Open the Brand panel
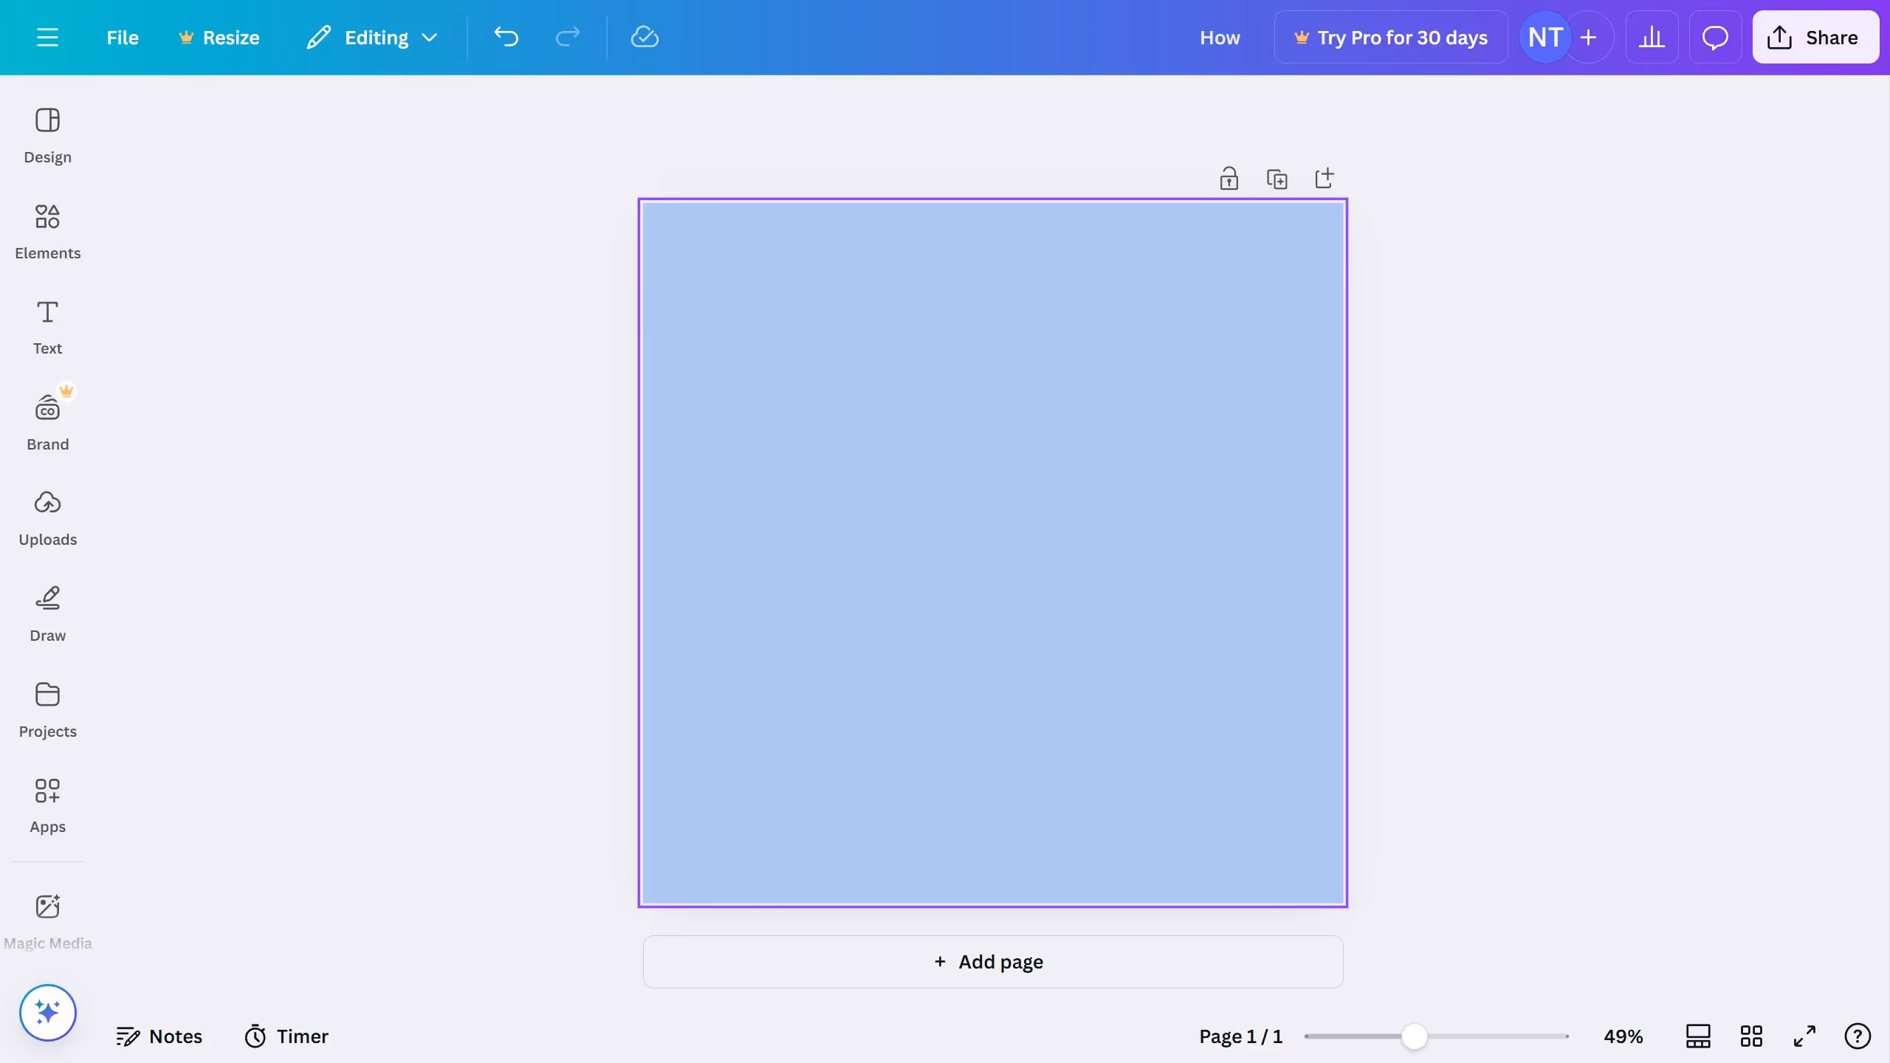Screen dimensions: 1890x1063 coord(47,421)
